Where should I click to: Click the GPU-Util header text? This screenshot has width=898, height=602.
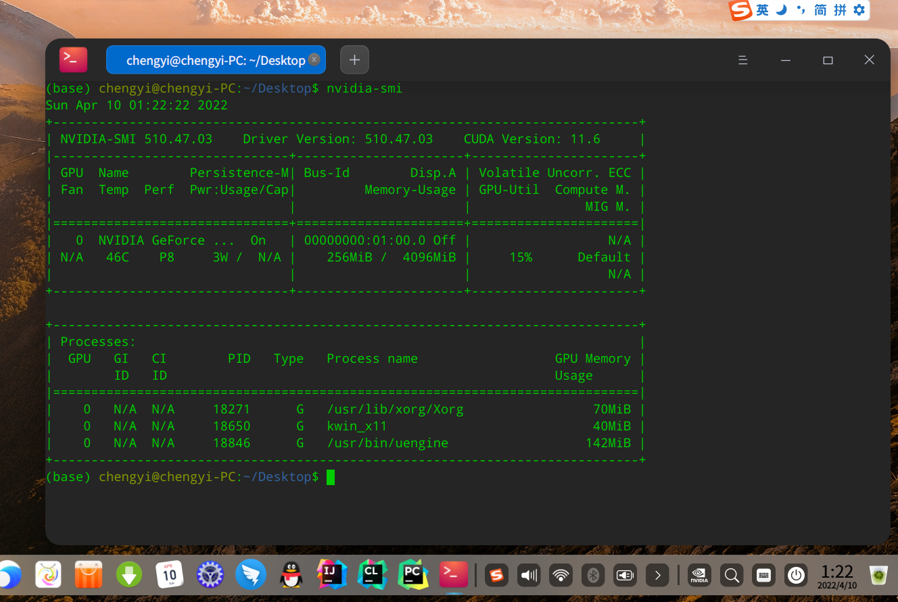pos(509,190)
